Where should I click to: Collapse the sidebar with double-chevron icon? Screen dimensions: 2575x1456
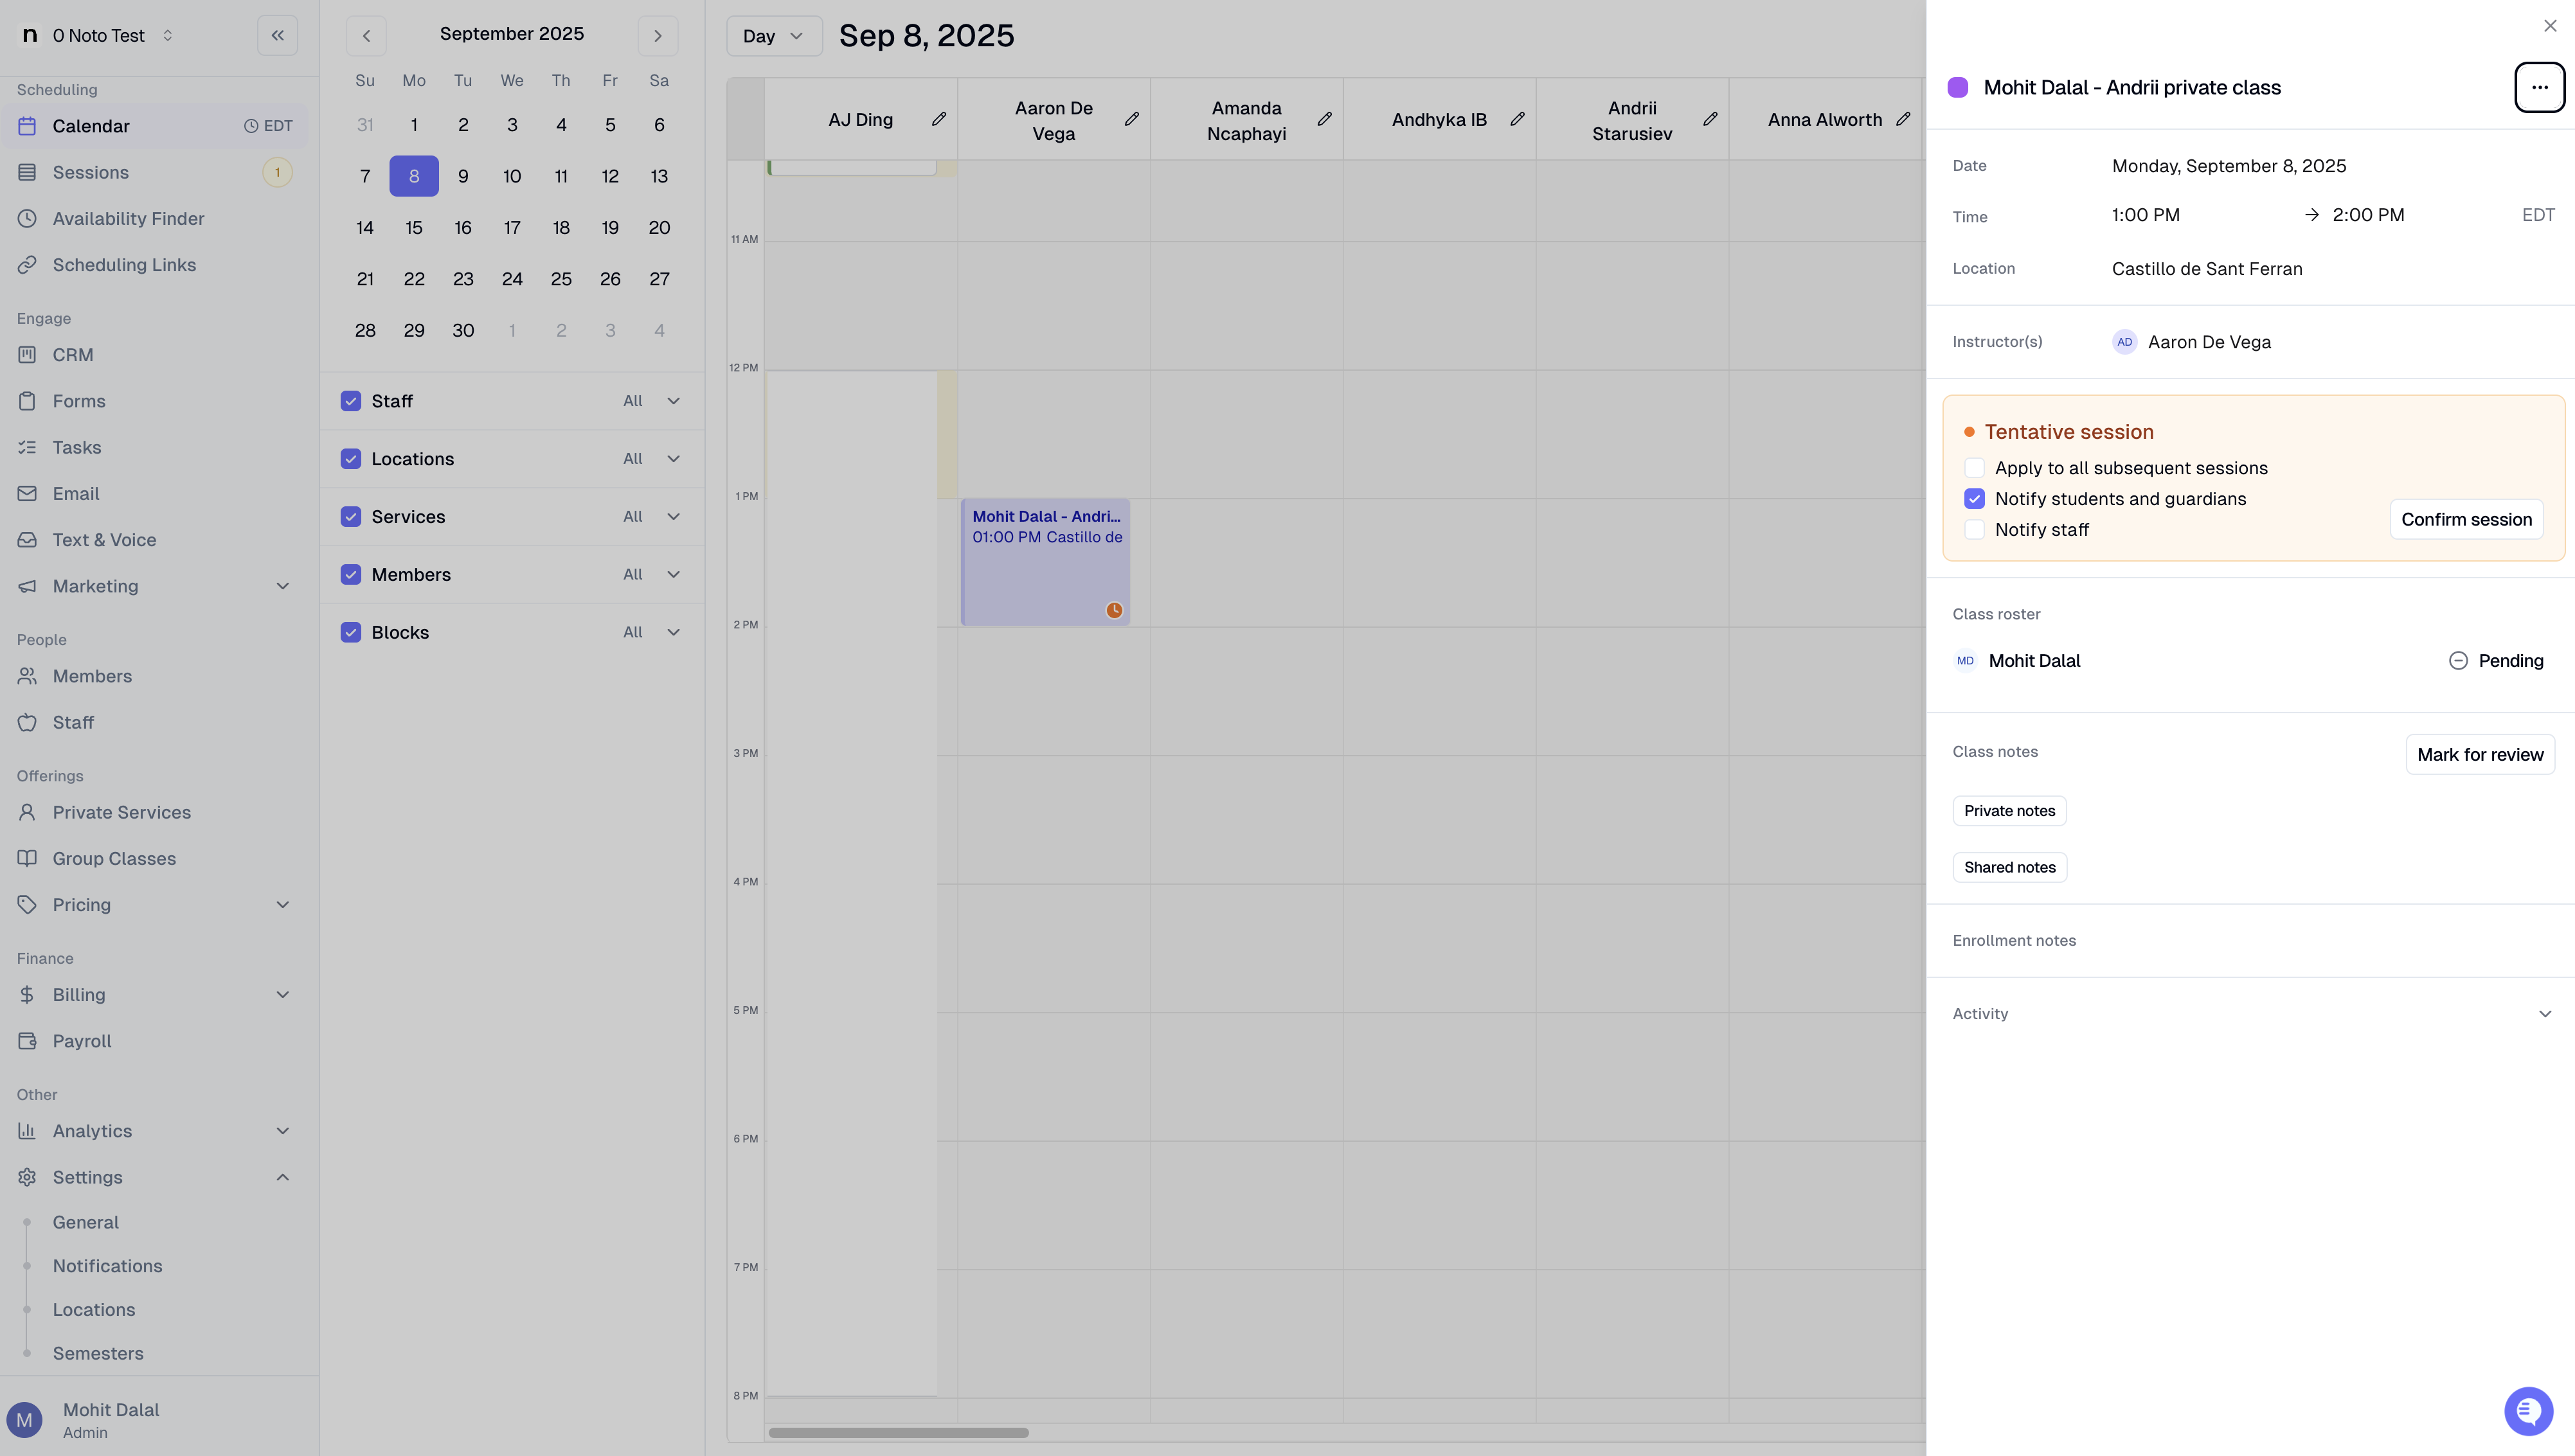[x=277, y=35]
